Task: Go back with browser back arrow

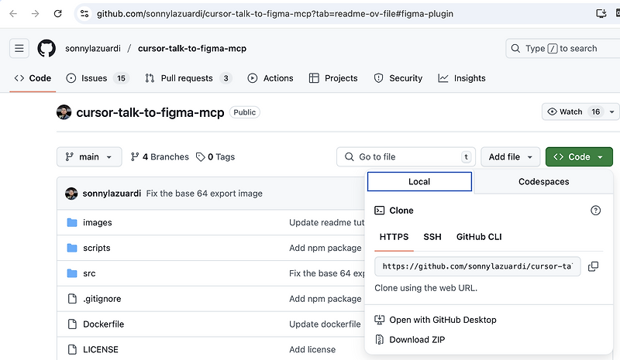Action: click(x=13, y=13)
